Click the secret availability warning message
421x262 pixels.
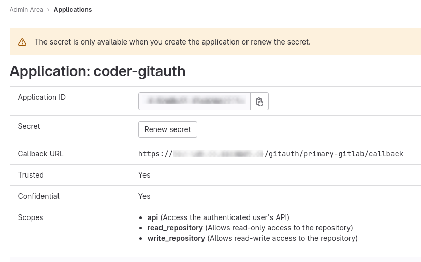(x=172, y=42)
